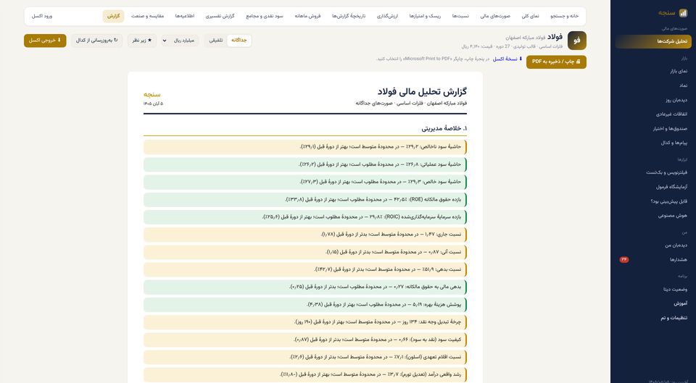This screenshot has height=383, width=696.
Task: Click the حاشیهٔ سود خالص summary row
Action: (305, 182)
